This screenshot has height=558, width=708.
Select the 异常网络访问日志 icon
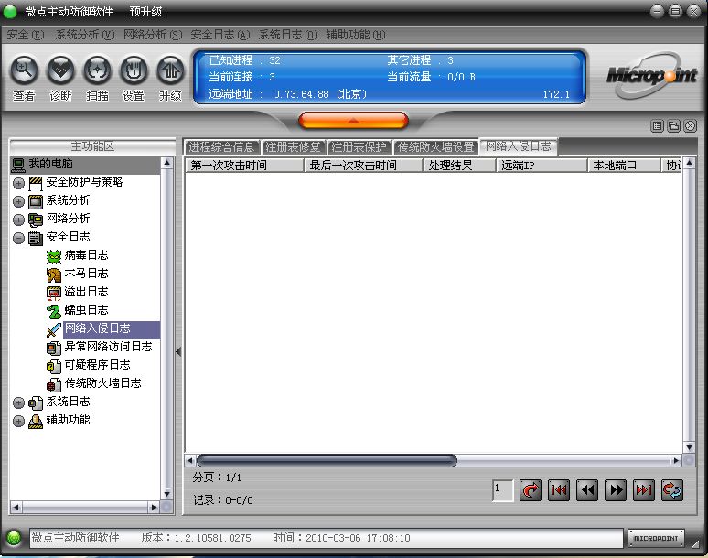click(x=54, y=348)
